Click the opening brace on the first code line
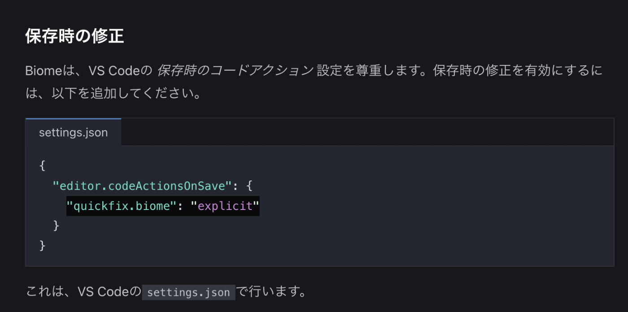Viewport: 628px width, 312px height. (x=43, y=165)
